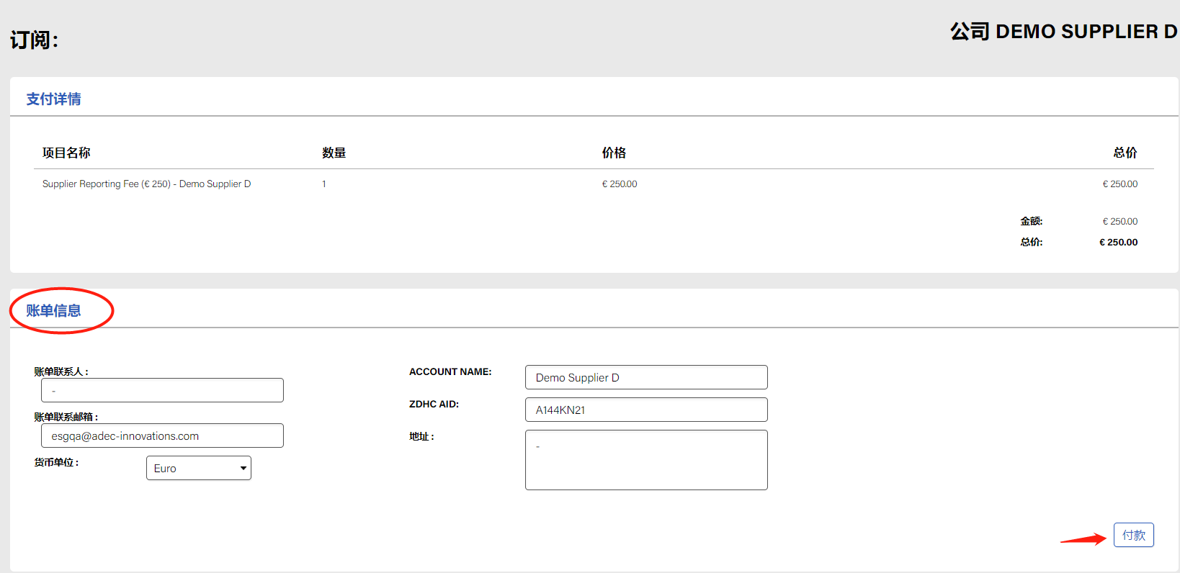The height and width of the screenshot is (573, 1180).
Task: Select the ACCOUNT NAME input box
Action: point(646,377)
